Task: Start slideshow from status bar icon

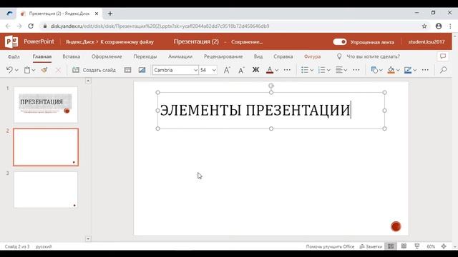Action: 416,246
